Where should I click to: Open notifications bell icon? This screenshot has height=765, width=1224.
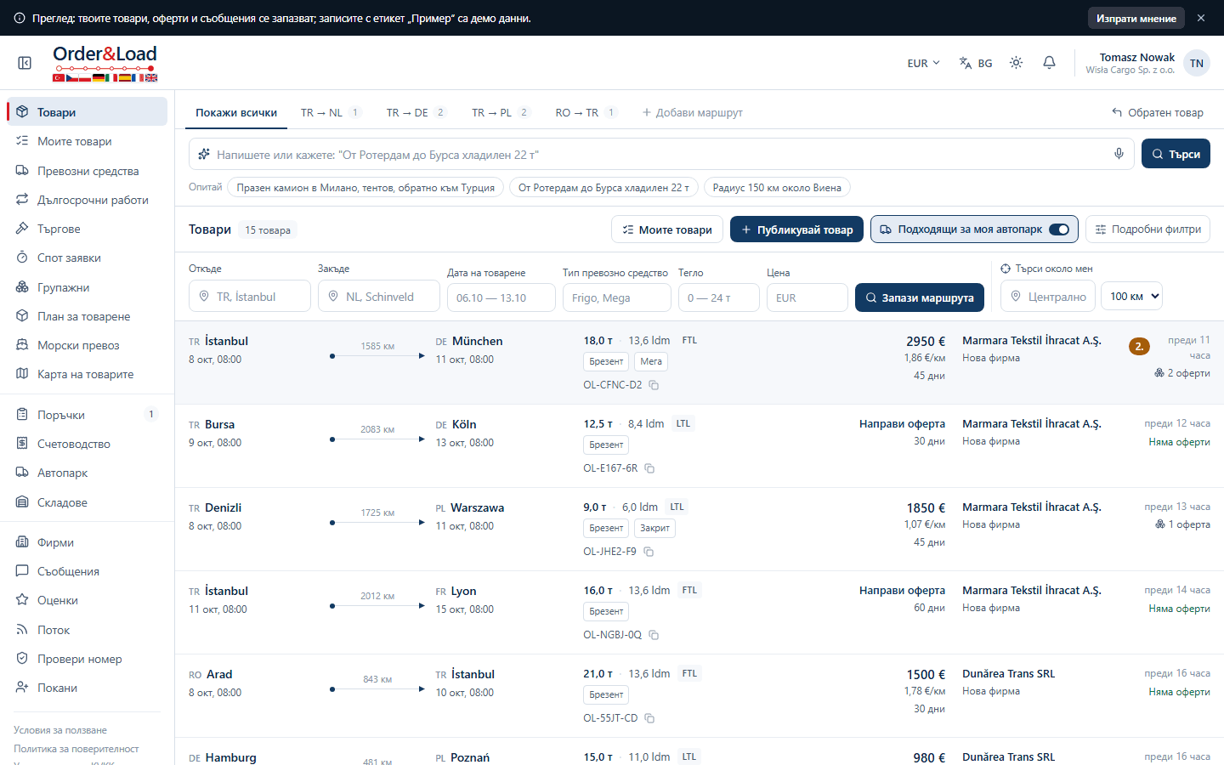click(1049, 63)
